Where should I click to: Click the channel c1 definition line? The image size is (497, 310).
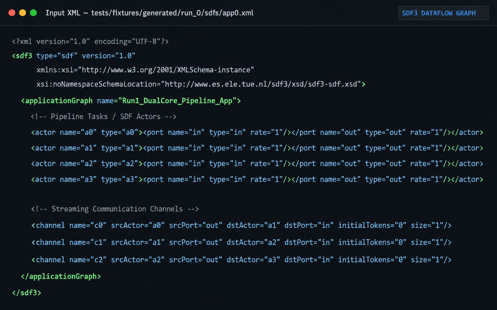[241, 242]
